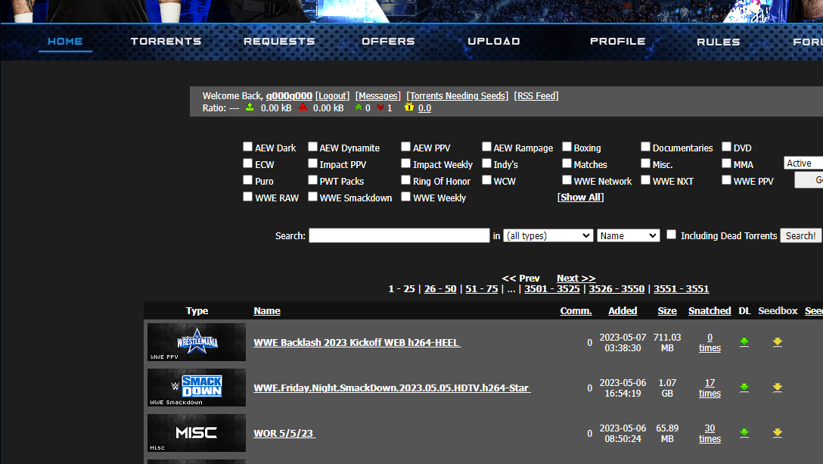Download the WWE Backlash 2023 Kickoff torrent
Viewport: 823px width, 464px height.
point(744,342)
